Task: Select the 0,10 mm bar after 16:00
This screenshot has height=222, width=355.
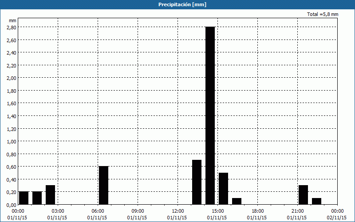Action: click(x=237, y=201)
